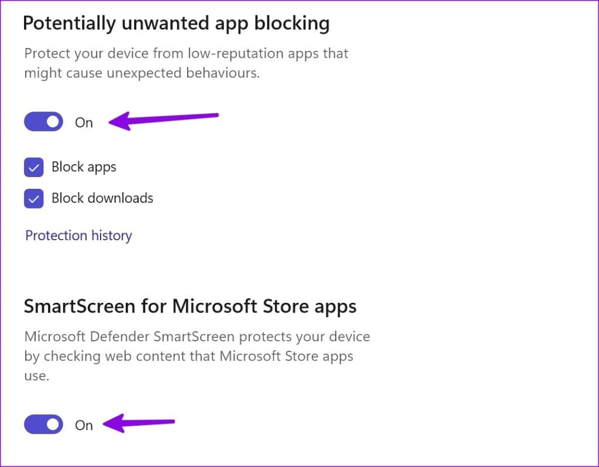Screen dimensions: 599x467
Task: Turn off Potentially unwanted app blocking
Action: 43,122
